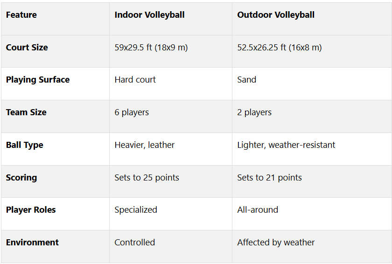Select the 6 players cell
This screenshot has height=264, width=392.
coord(131,112)
